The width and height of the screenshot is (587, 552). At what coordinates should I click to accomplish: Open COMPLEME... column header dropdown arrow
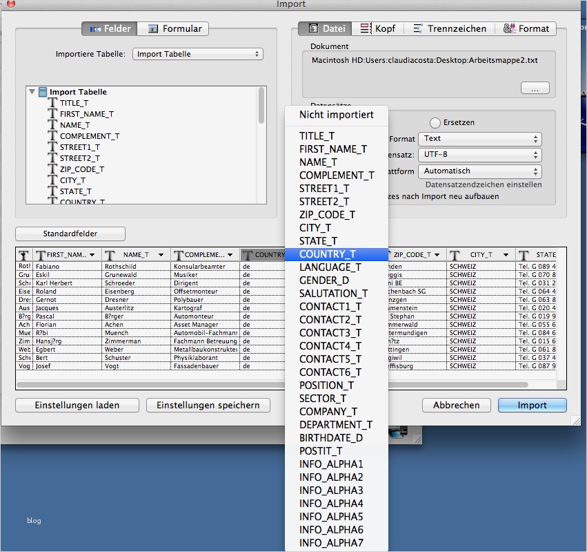coord(230,255)
